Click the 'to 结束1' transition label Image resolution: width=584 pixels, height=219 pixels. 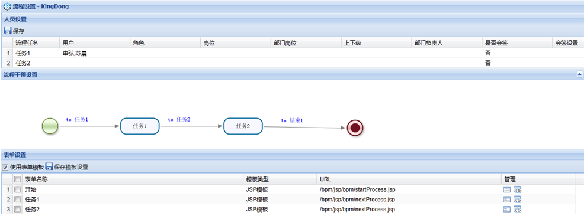pyautogui.click(x=292, y=120)
